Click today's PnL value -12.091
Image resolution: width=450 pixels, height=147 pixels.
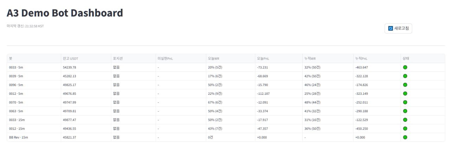[x=263, y=102]
